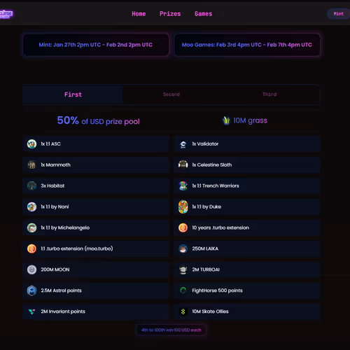The width and height of the screenshot is (350, 350).
Task: Select the First prize tab
Action: 73,94
